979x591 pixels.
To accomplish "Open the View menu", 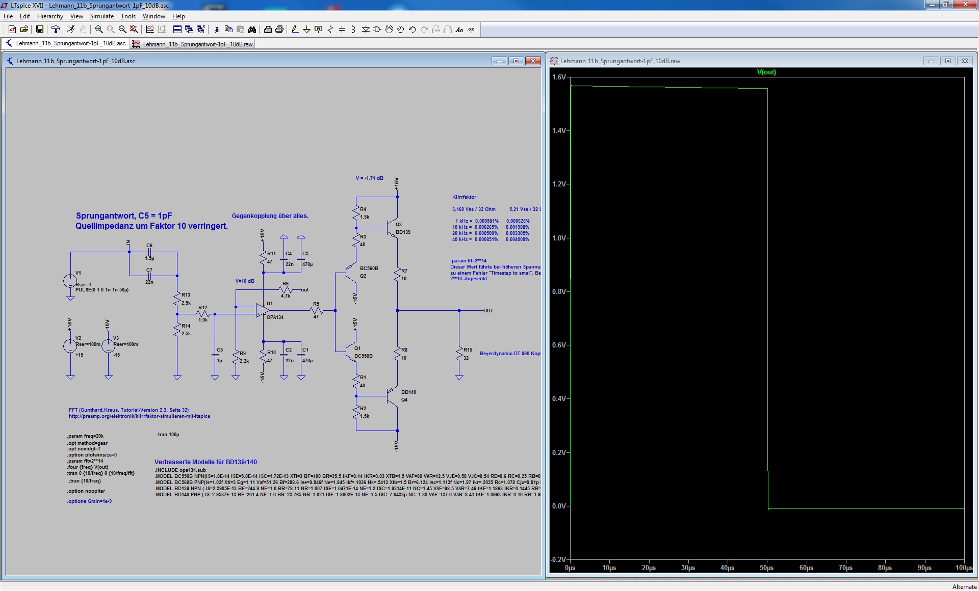I will 76,16.
